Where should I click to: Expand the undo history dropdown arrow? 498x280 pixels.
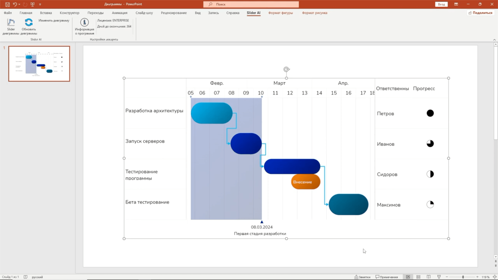19,4
